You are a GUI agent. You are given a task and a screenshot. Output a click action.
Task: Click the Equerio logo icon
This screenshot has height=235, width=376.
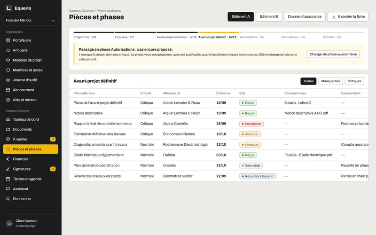coord(8,8)
